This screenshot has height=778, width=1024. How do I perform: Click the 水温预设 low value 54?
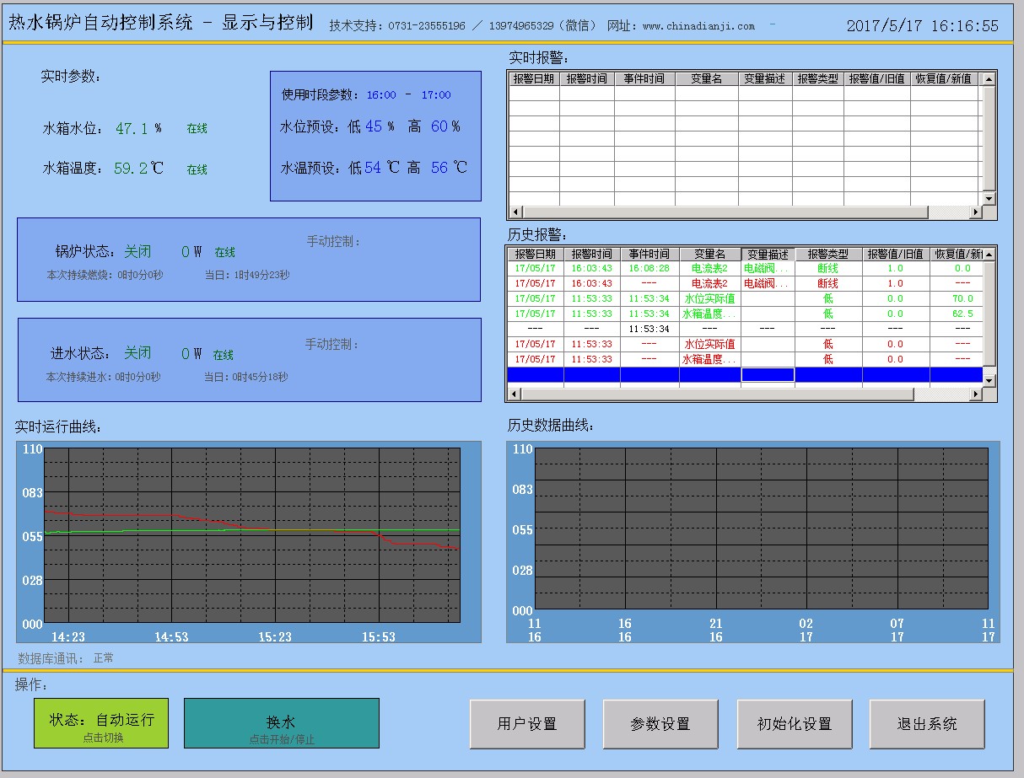(x=373, y=168)
